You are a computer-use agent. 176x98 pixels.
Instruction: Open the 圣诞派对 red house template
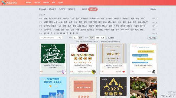[x=83, y=59]
